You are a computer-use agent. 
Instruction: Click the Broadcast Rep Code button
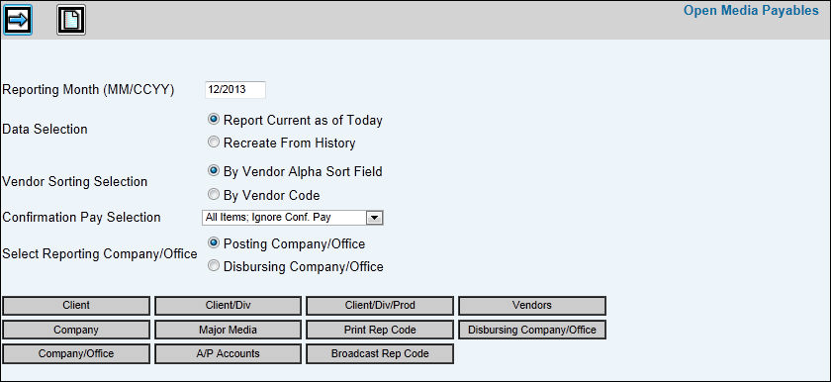[380, 354]
